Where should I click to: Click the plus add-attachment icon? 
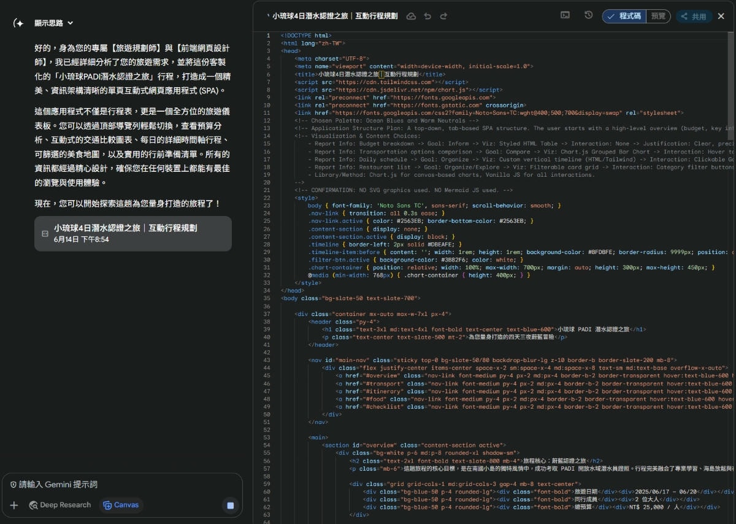pyautogui.click(x=14, y=505)
